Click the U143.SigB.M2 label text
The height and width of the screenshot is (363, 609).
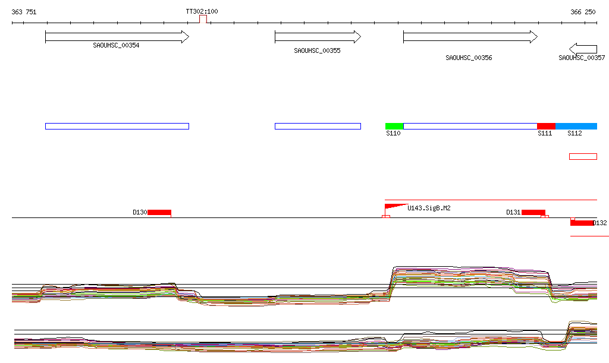429,209
